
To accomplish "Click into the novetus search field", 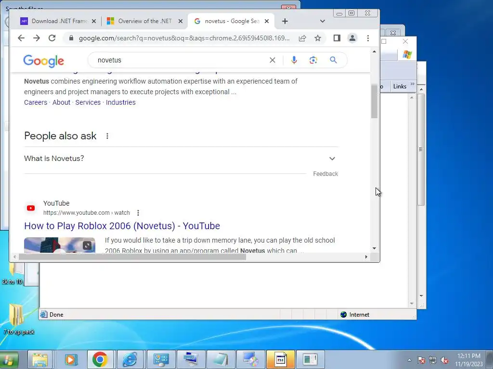I will (x=179, y=60).
